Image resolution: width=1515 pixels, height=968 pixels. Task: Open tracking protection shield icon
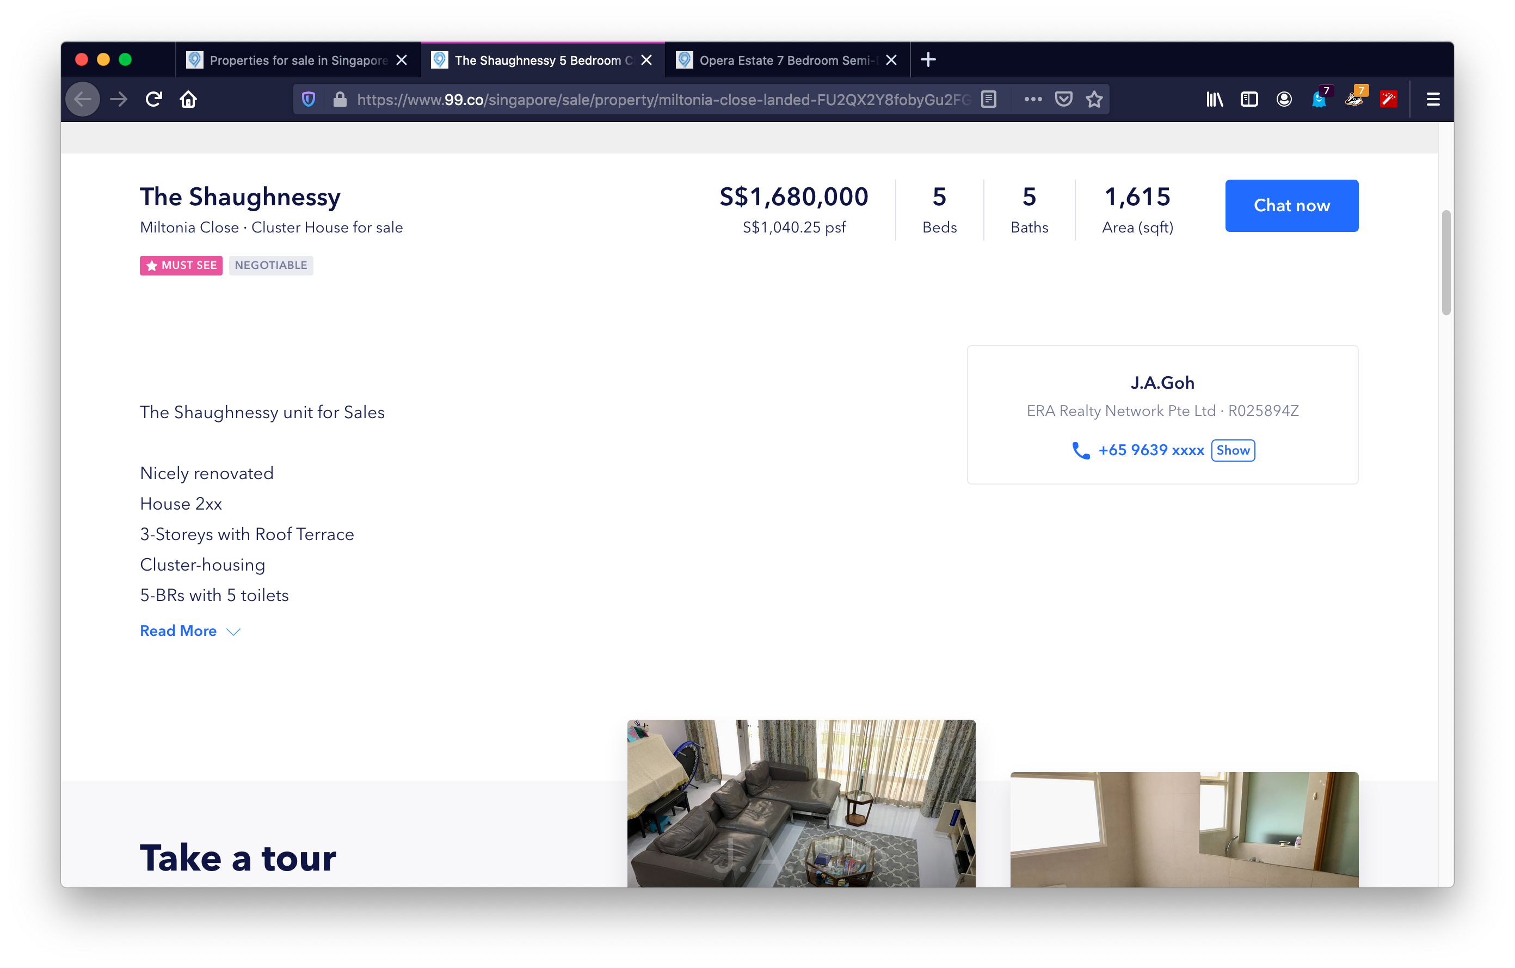pyautogui.click(x=309, y=100)
